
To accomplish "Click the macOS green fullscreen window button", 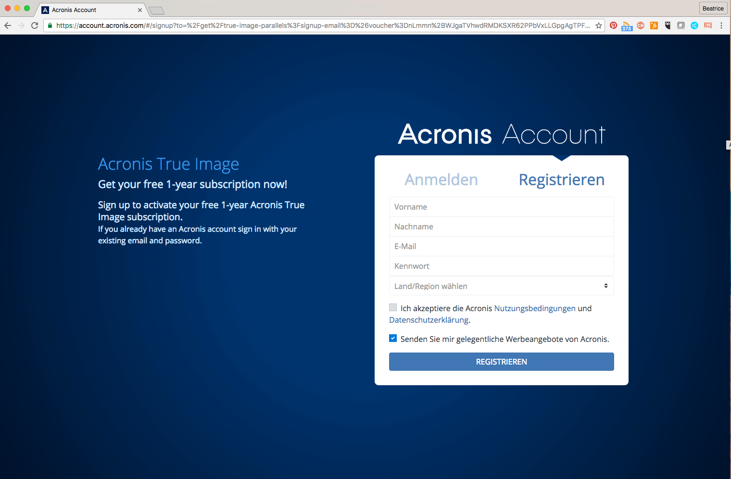I will [27, 8].
